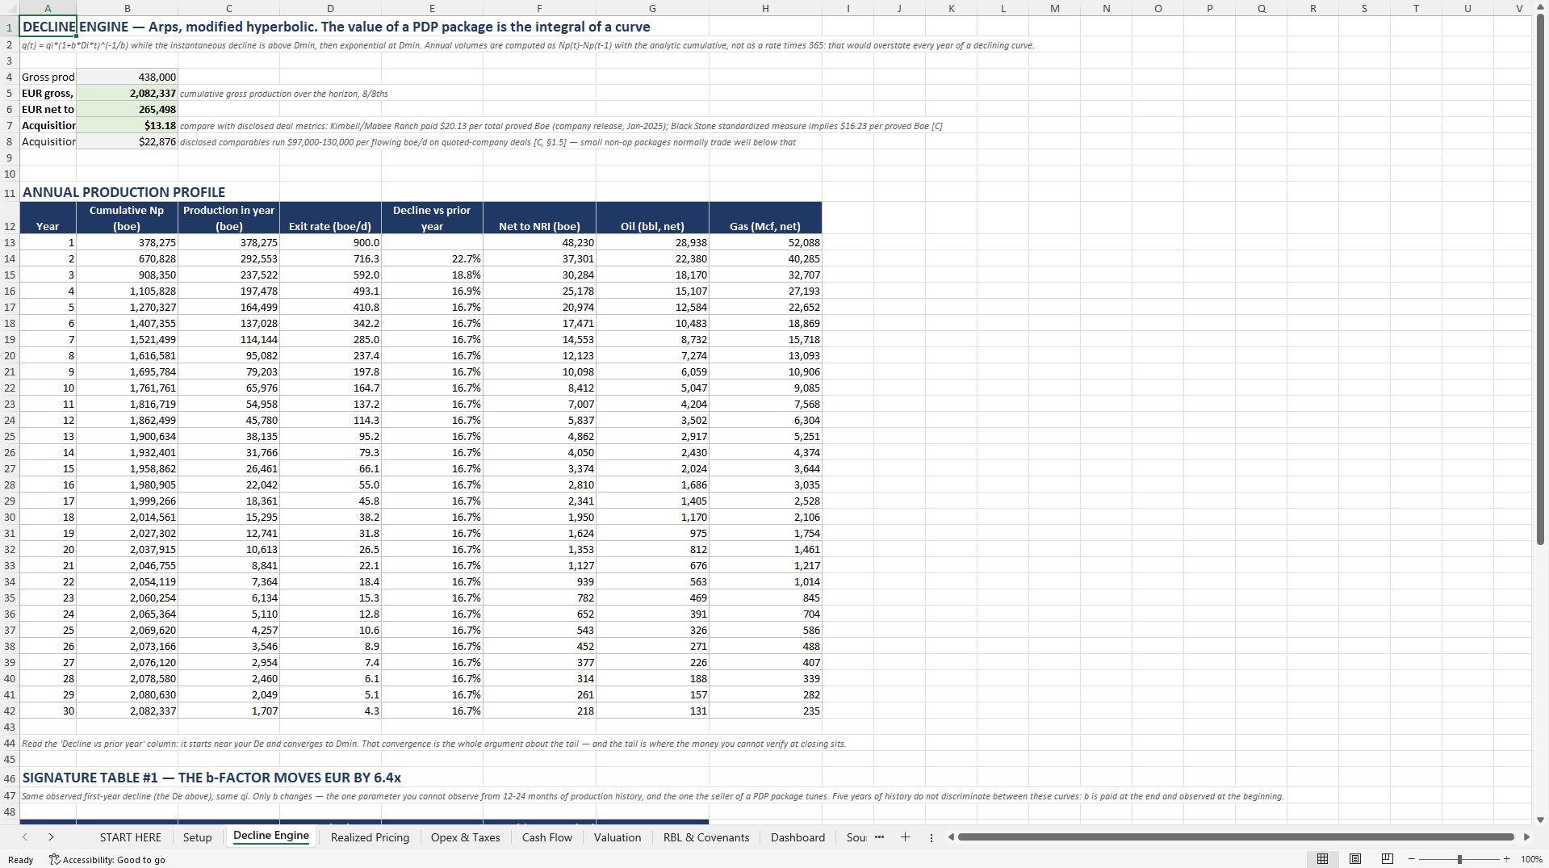Viewport: 1549px width, 868px height.
Task: Open the sheet tab options menu
Action: click(x=931, y=837)
